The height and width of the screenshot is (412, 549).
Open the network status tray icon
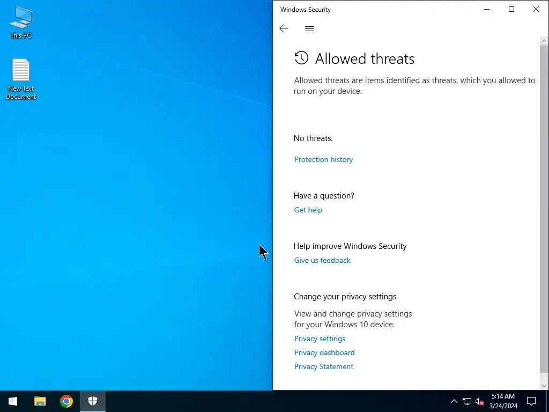(x=467, y=401)
